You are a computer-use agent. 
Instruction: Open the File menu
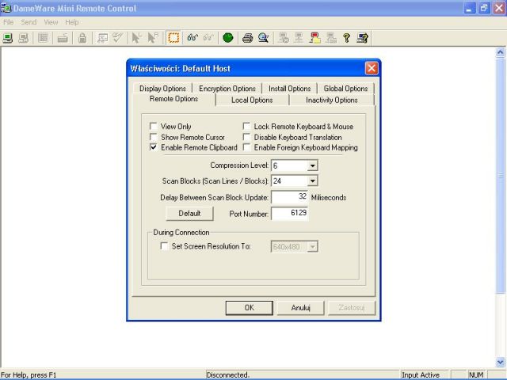tap(9, 22)
